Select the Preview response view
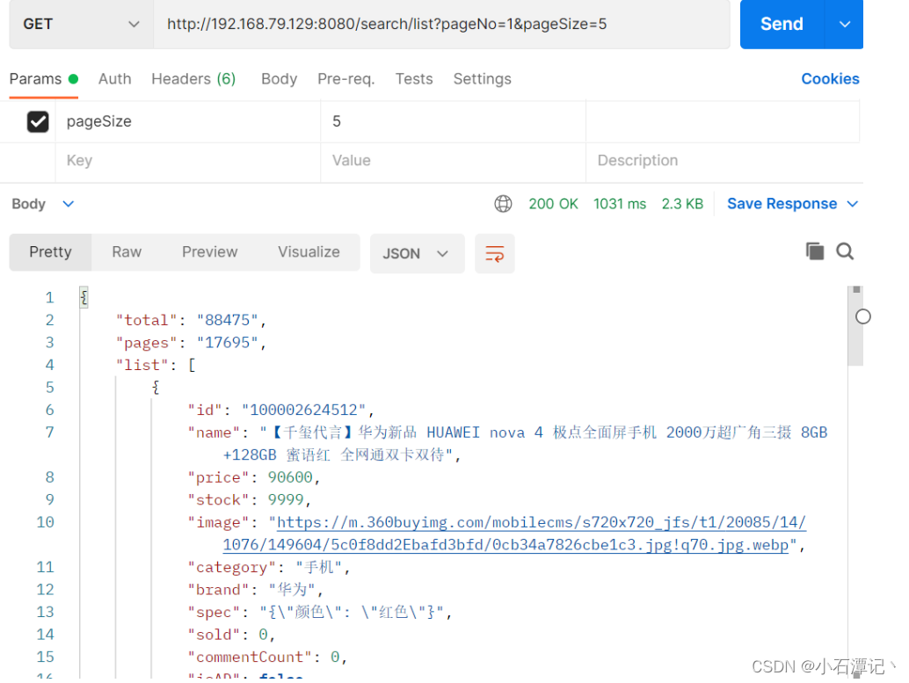The image size is (909, 683). pyautogui.click(x=210, y=252)
